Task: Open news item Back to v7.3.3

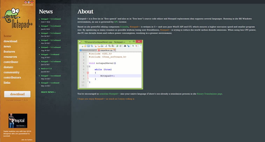Action: click(x=46, y=69)
